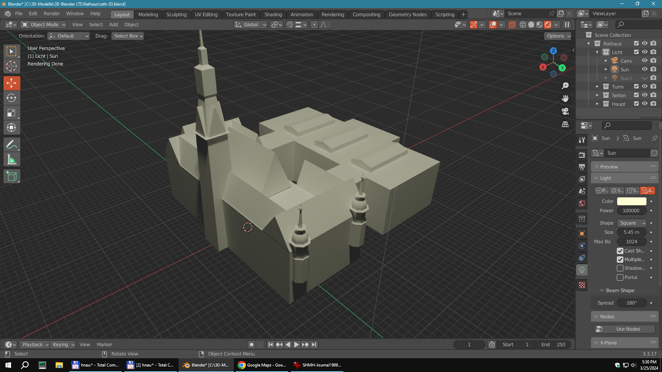Screen dimensions: 662x372
Task: Toggle the viewport overlays button
Action: click(493, 25)
